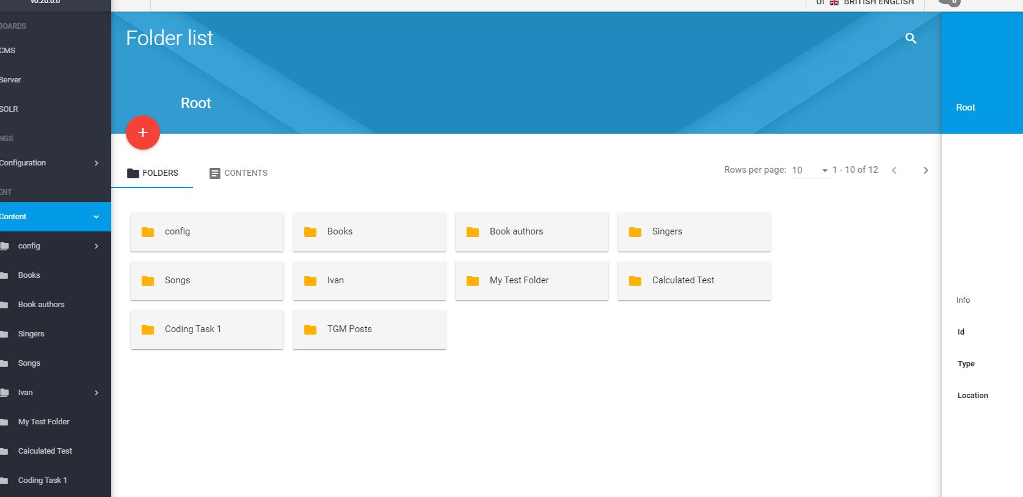Screen dimensions: 1023x497
Task: Click the Root breadcrumb in the header
Action: (x=195, y=103)
